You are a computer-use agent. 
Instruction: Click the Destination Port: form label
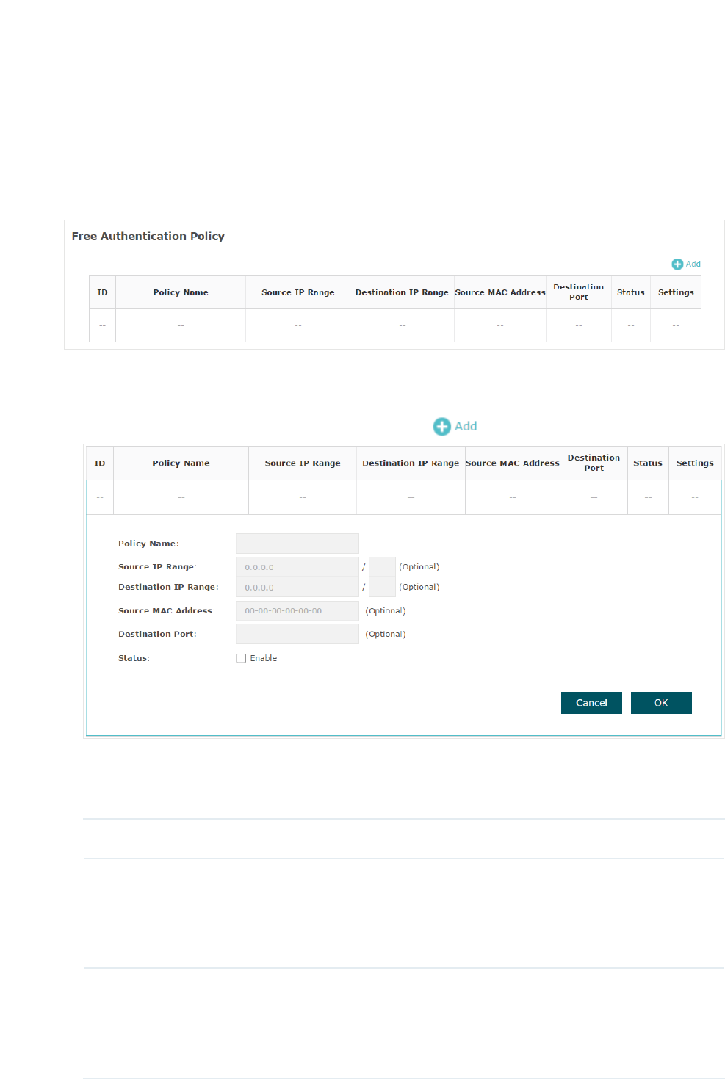157,634
